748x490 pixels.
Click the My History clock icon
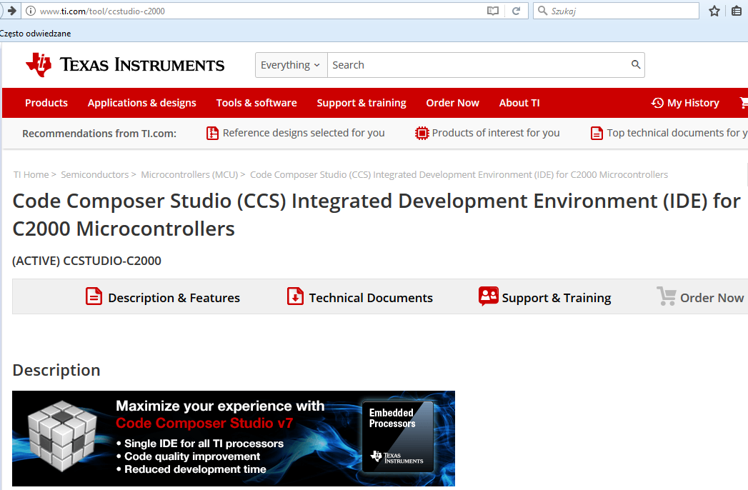(657, 103)
